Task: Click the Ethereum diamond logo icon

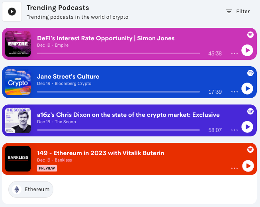Action: [17, 189]
